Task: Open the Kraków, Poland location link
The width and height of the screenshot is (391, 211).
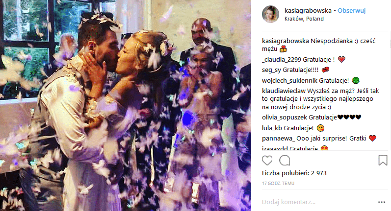Action: coord(304,19)
